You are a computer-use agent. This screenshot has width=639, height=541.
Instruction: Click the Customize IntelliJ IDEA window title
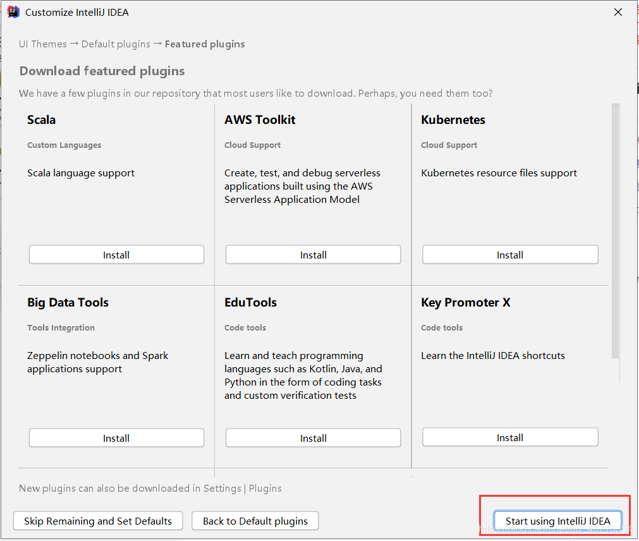(76, 13)
